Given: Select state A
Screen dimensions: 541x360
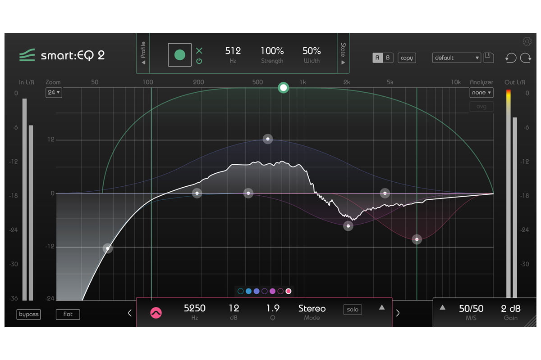Looking at the screenshot, I should (377, 58).
